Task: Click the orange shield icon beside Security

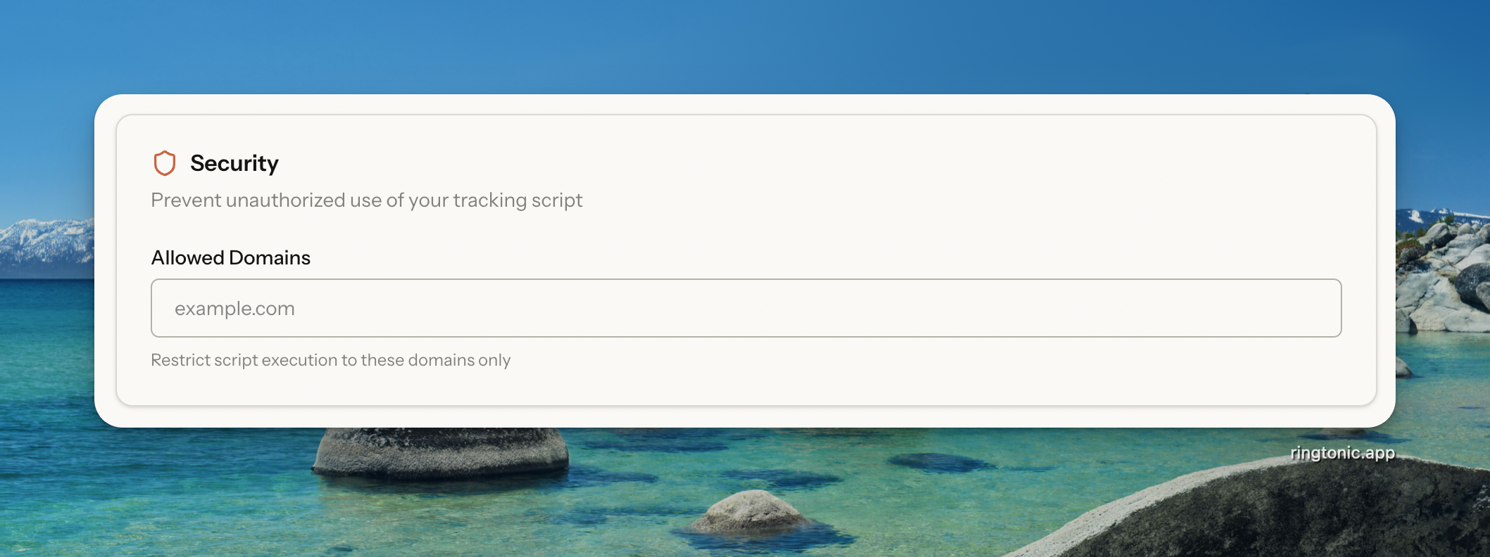Action: 164,163
